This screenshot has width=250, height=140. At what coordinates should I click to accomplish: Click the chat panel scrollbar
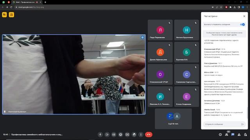coord(247,113)
